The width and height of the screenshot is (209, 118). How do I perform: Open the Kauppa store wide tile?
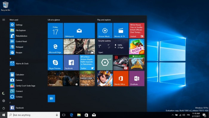tap(63, 78)
